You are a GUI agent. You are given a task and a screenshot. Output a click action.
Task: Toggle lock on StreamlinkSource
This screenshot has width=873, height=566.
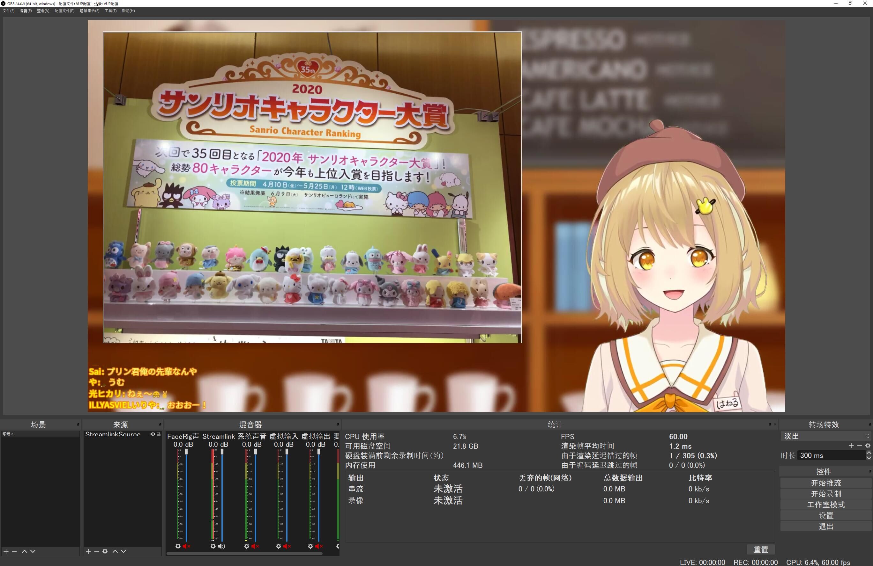click(159, 434)
